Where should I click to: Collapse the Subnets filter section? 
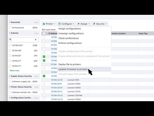10,33
